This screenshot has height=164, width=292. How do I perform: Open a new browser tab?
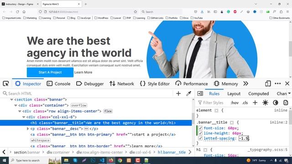coord(86,4)
